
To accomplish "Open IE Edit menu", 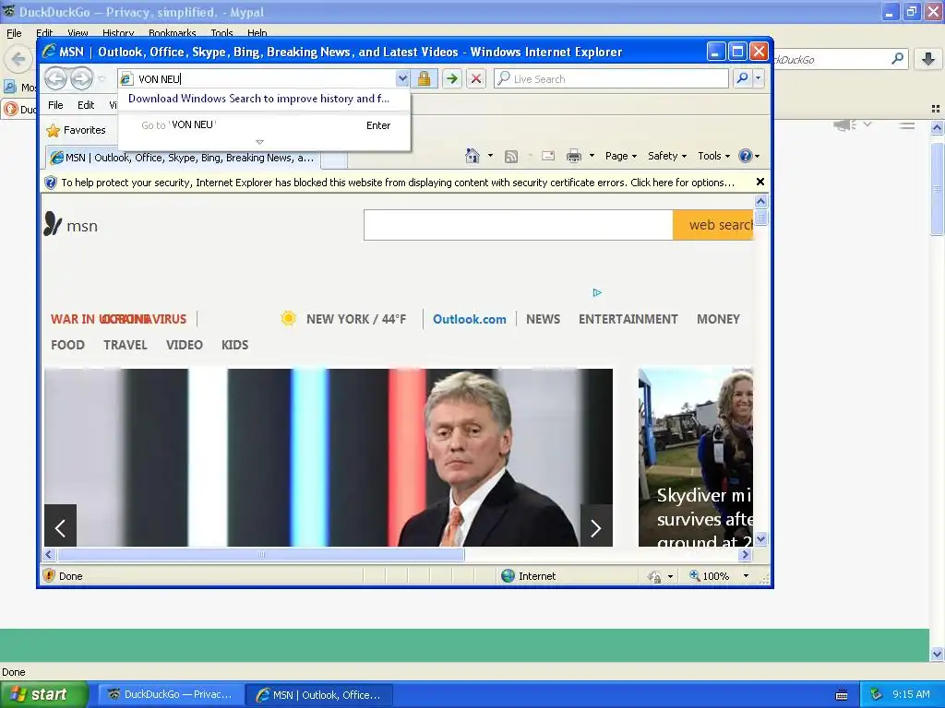I will [86, 105].
